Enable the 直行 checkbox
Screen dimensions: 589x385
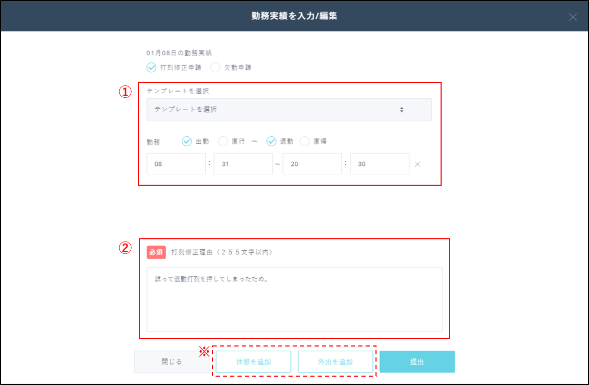coord(223,141)
